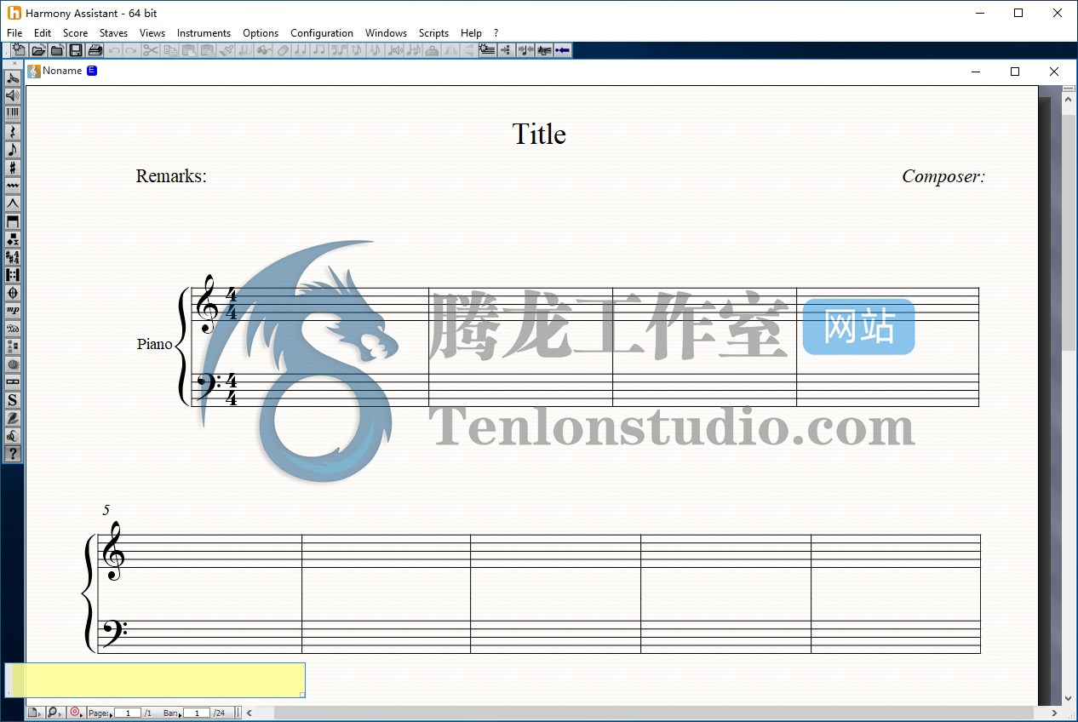Maximize the Noname document window
The width and height of the screenshot is (1078, 722).
tap(1014, 72)
